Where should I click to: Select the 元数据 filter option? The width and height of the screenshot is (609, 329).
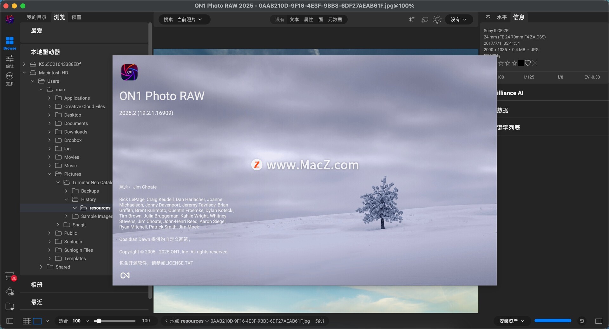[335, 20]
